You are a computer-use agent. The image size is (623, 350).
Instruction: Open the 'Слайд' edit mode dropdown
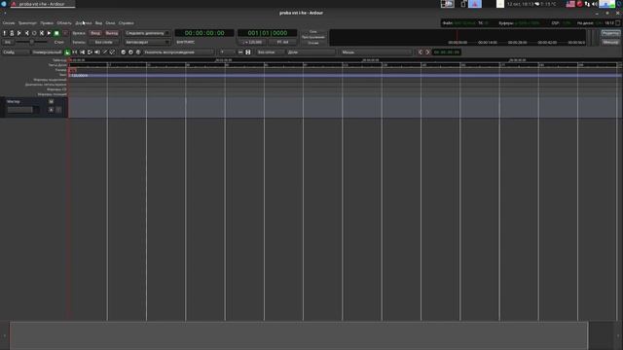coord(16,52)
